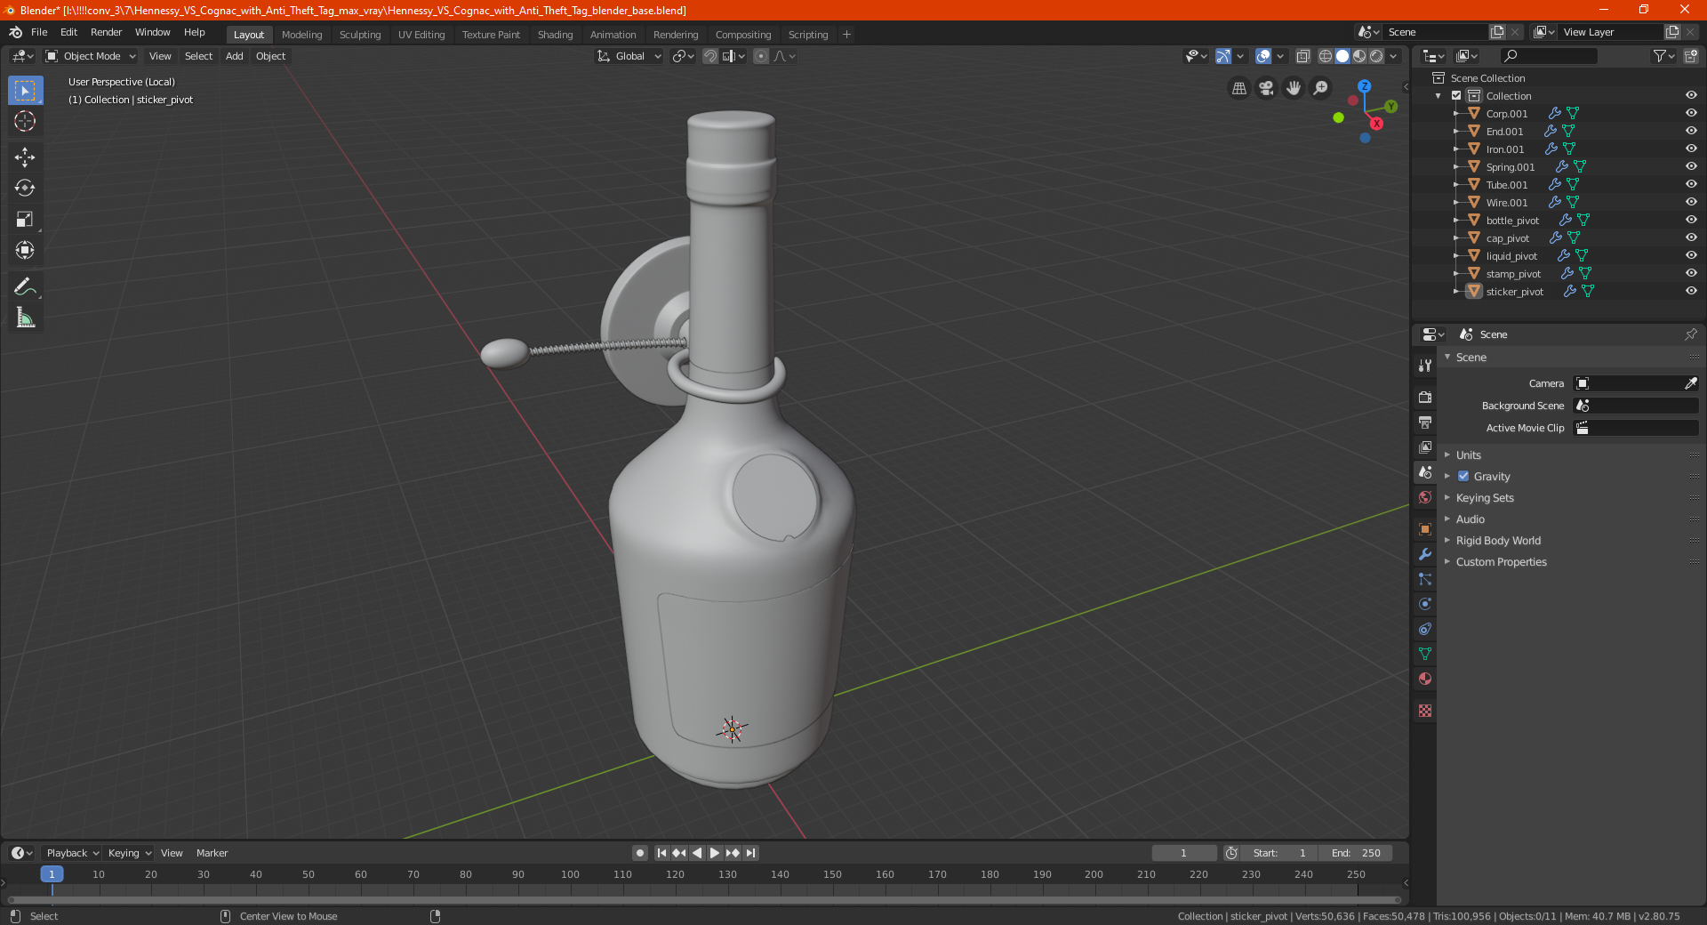The height and width of the screenshot is (925, 1707).
Task: Select the Cursor tool in toolbar
Action: (x=25, y=121)
